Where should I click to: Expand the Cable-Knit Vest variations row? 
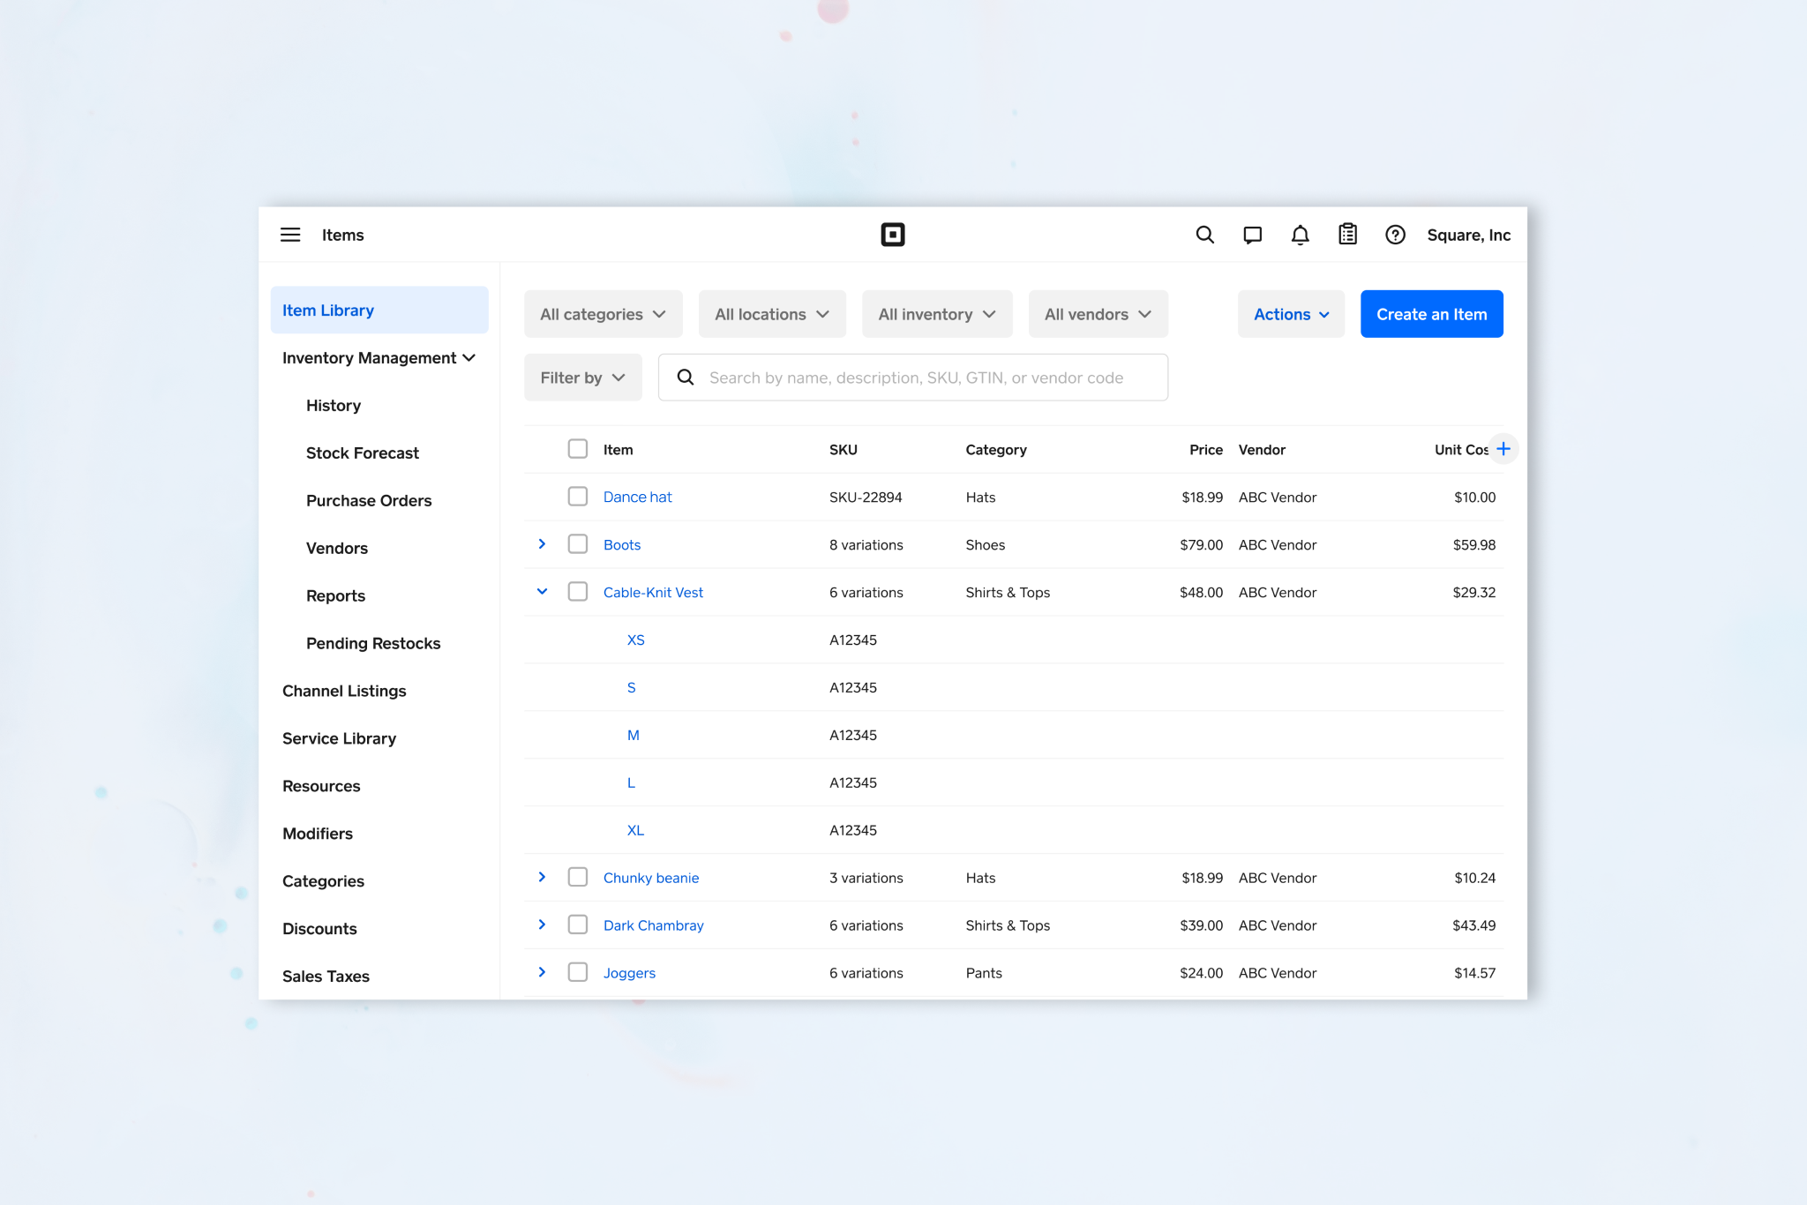pos(542,592)
